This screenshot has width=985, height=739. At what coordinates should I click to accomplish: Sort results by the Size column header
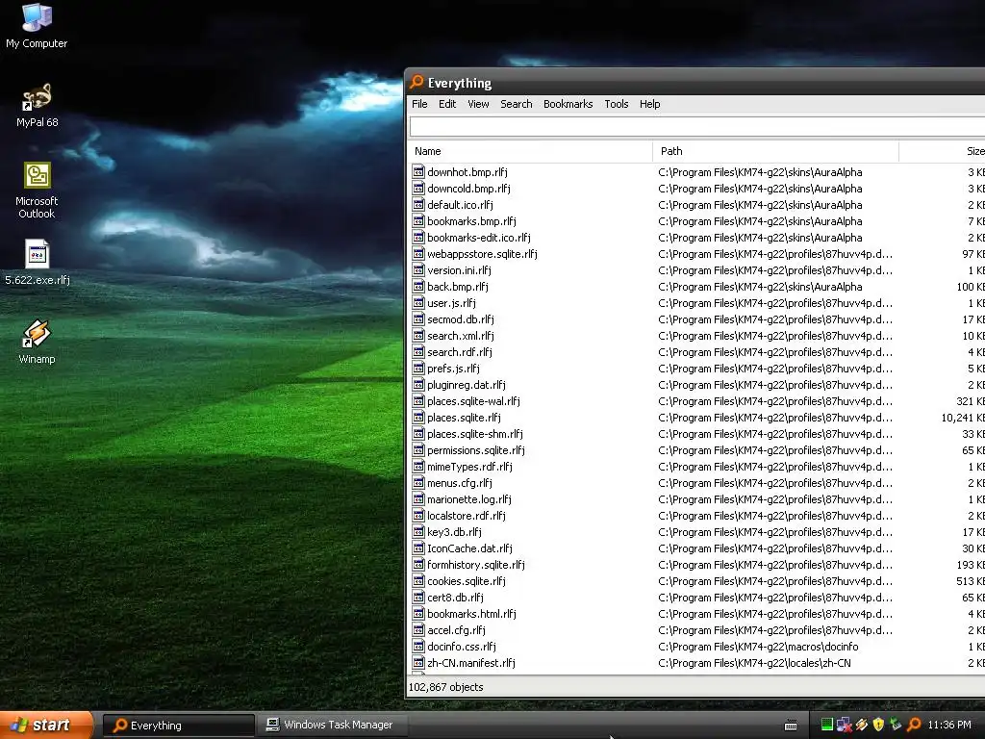pyautogui.click(x=943, y=151)
